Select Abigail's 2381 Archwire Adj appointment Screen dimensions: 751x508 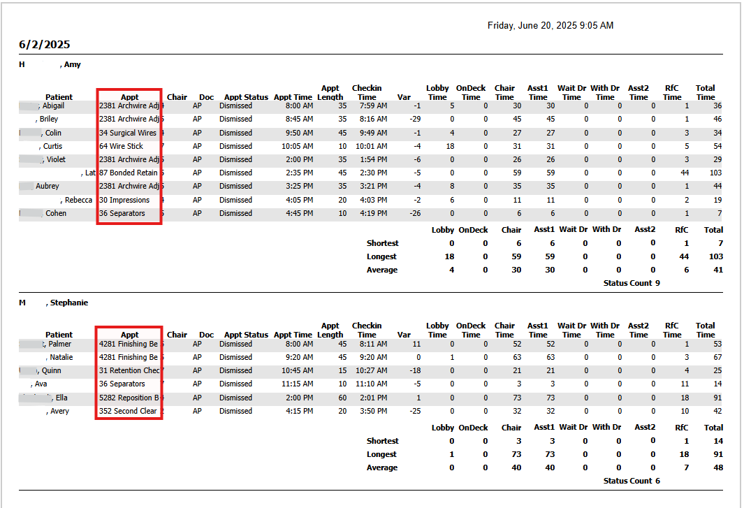pos(129,106)
